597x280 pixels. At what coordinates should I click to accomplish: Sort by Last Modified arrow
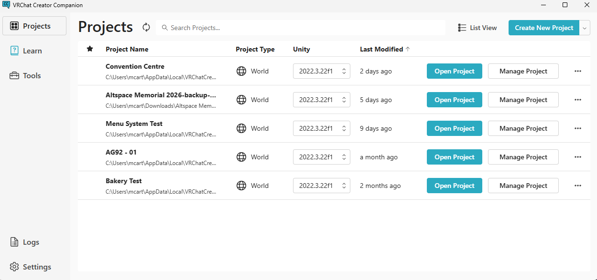pos(408,49)
